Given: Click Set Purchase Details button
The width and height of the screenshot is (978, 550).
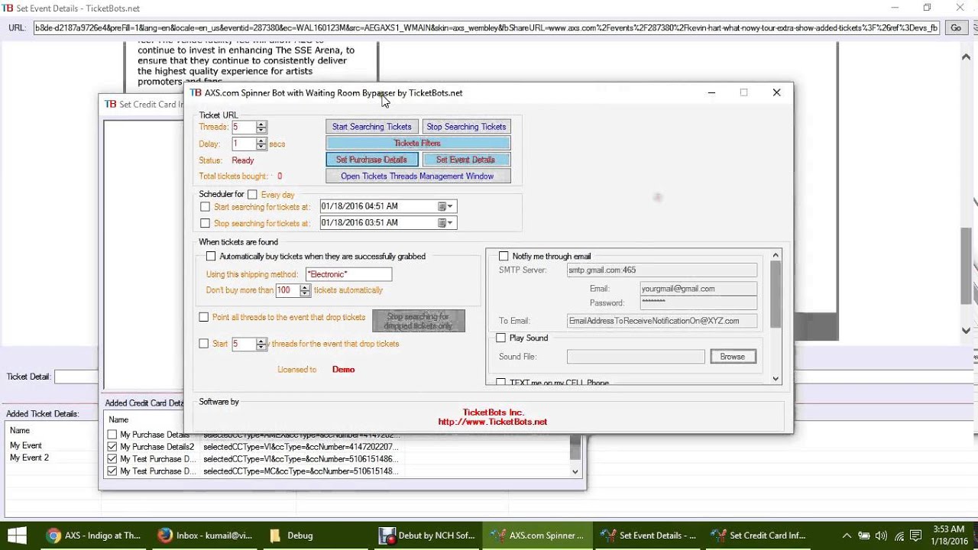Looking at the screenshot, I should click(x=371, y=160).
